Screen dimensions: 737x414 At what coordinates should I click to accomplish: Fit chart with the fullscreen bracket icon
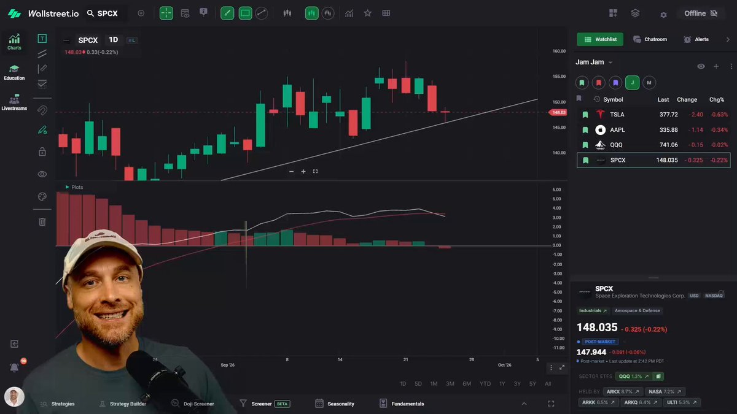pyautogui.click(x=315, y=172)
